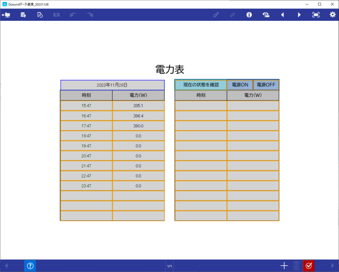The image size is (339, 272).
Task: Click the database upload icon
Action: (23, 15)
